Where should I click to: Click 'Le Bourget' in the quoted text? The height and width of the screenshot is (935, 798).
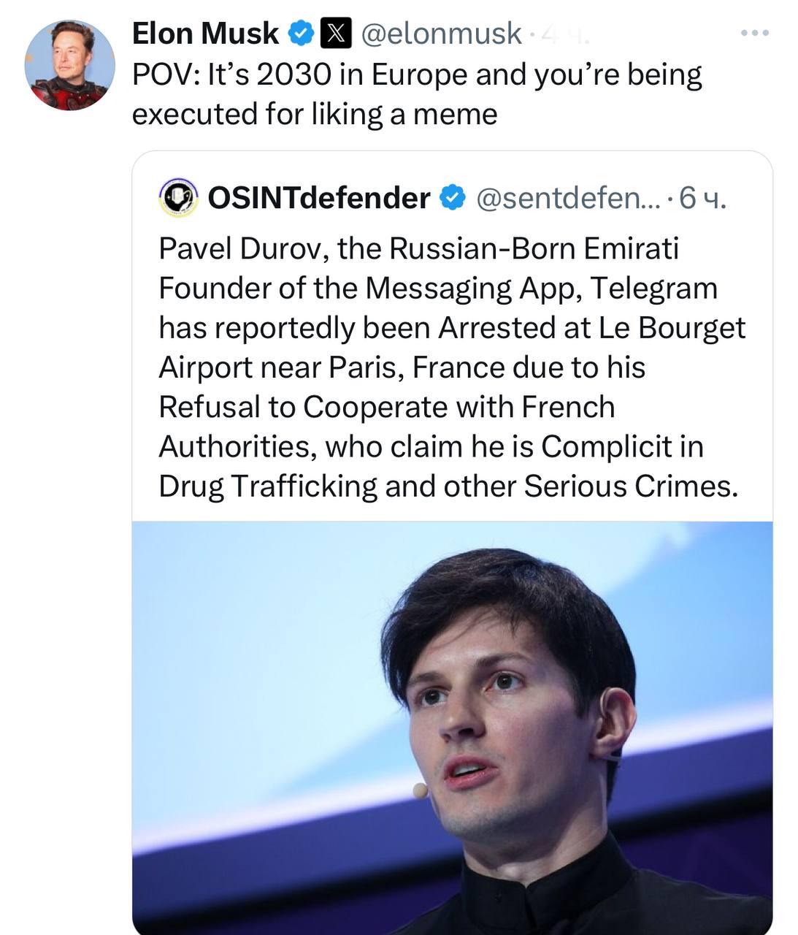click(672, 328)
